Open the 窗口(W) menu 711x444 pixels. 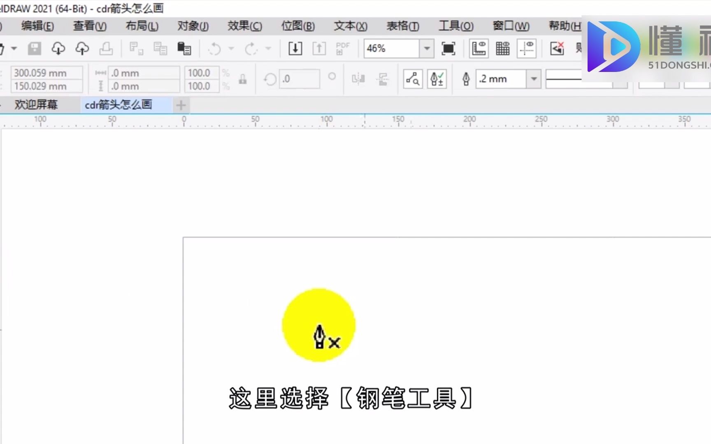(511, 26)
